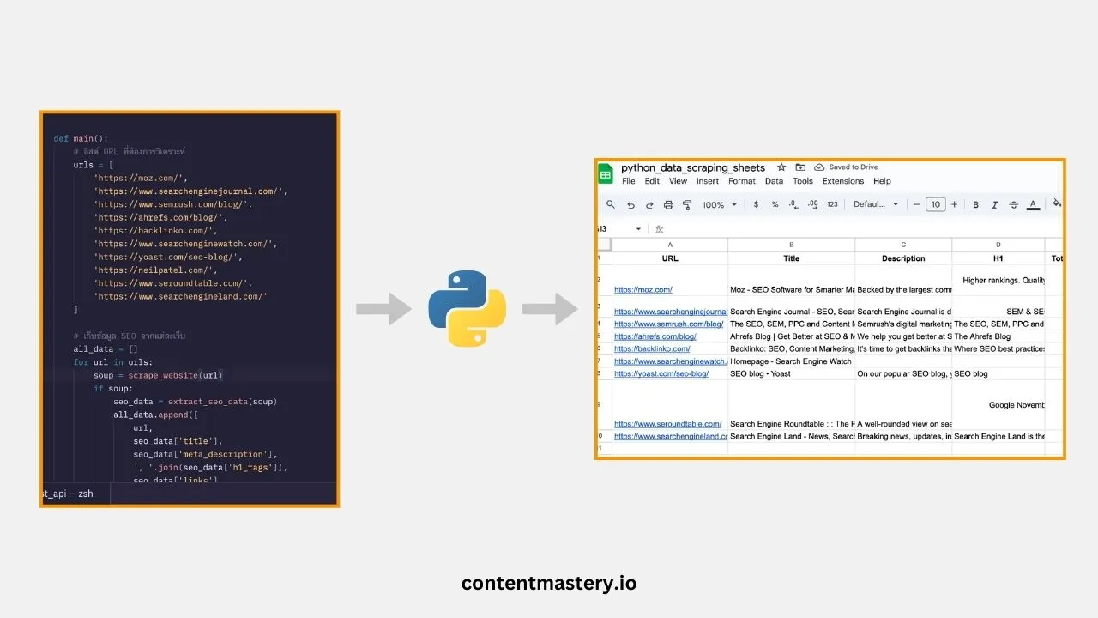
Task: Click the Print icon in toolbar
Action: (x=668, y=204)
